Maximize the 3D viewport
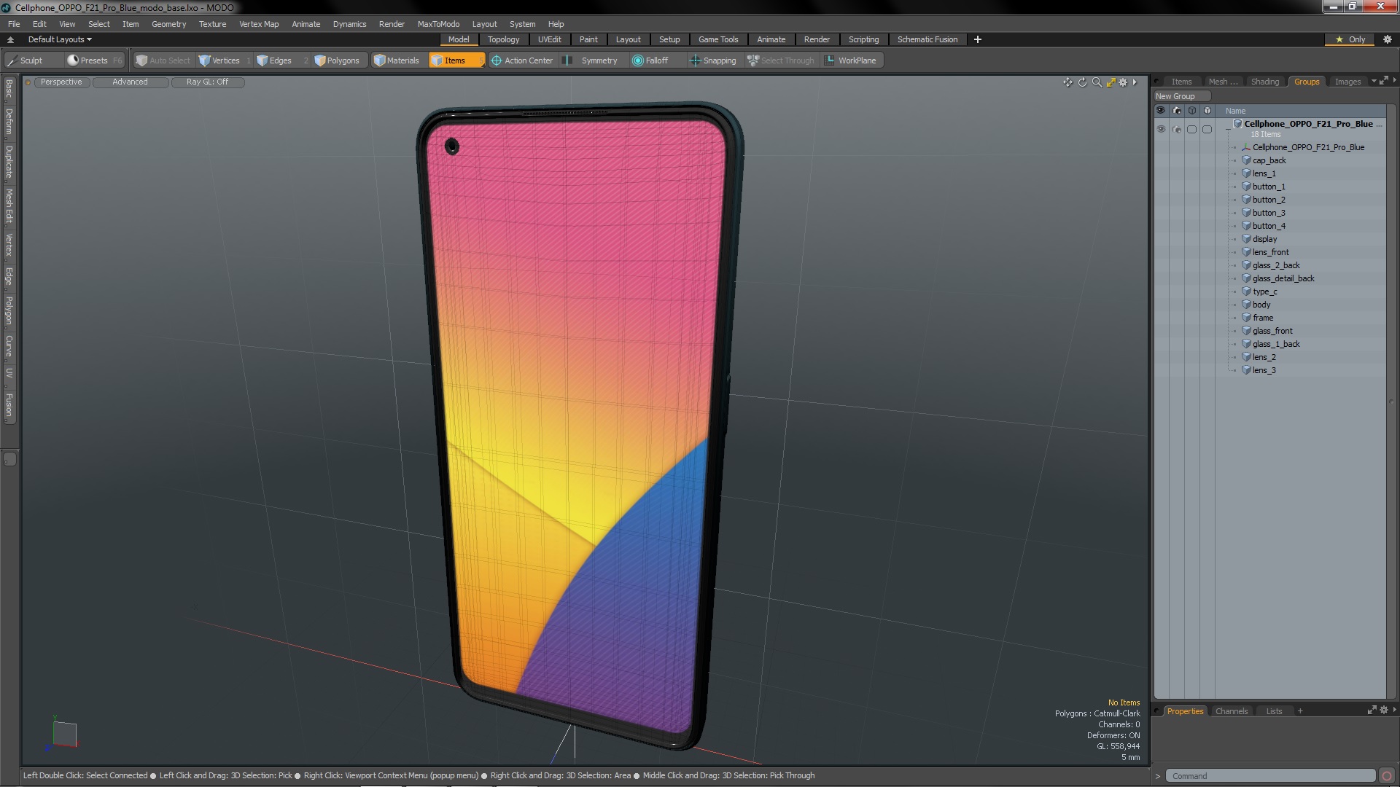This screenshot has width=1400, height=787. pos(1111,82)
